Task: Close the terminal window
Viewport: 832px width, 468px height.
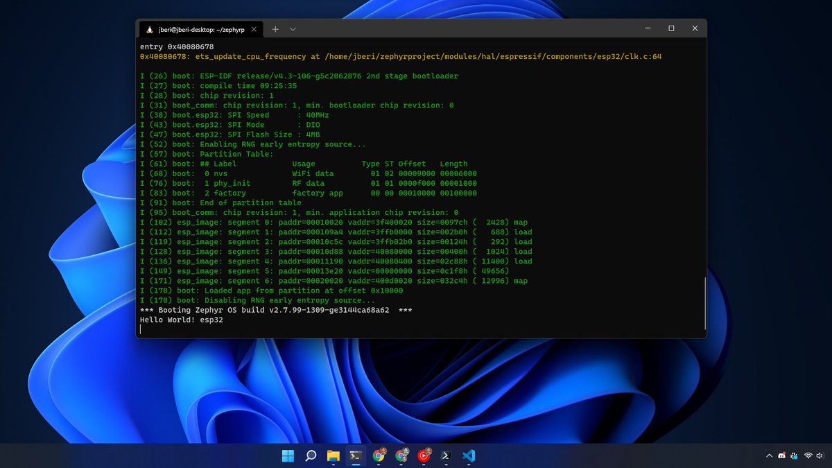Action: 695,28
